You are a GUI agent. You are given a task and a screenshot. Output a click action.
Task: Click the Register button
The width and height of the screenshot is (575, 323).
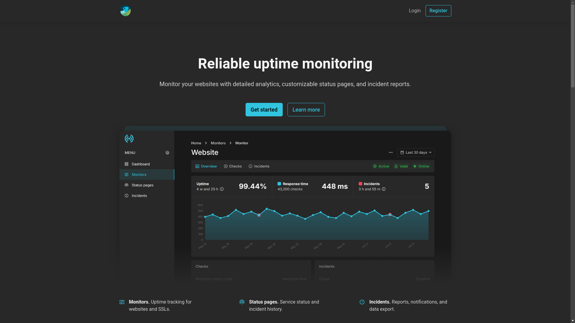pyautogui.click(x=438, y=11)
